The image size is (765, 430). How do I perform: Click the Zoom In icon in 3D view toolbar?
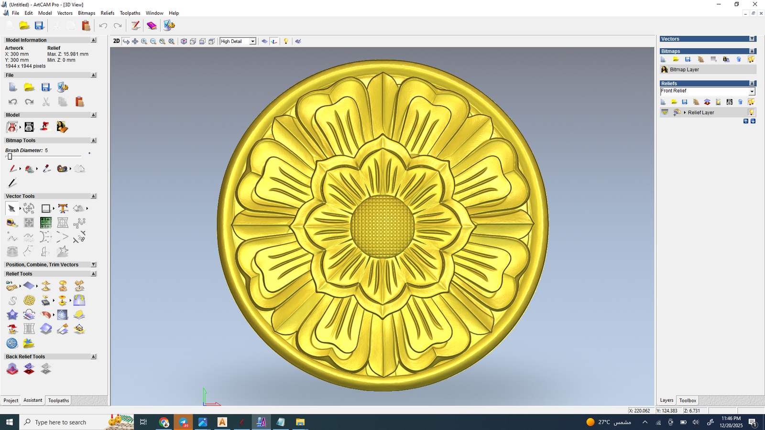click(144, 42)
